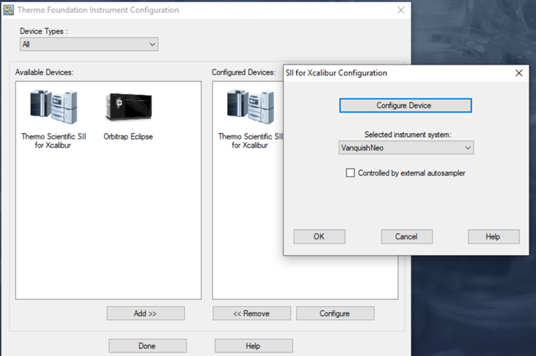Select the Orbitrap Eclipse device icon
Image resolution: width=536 pixels, height=356 pixels.
[x=128, y=107]
